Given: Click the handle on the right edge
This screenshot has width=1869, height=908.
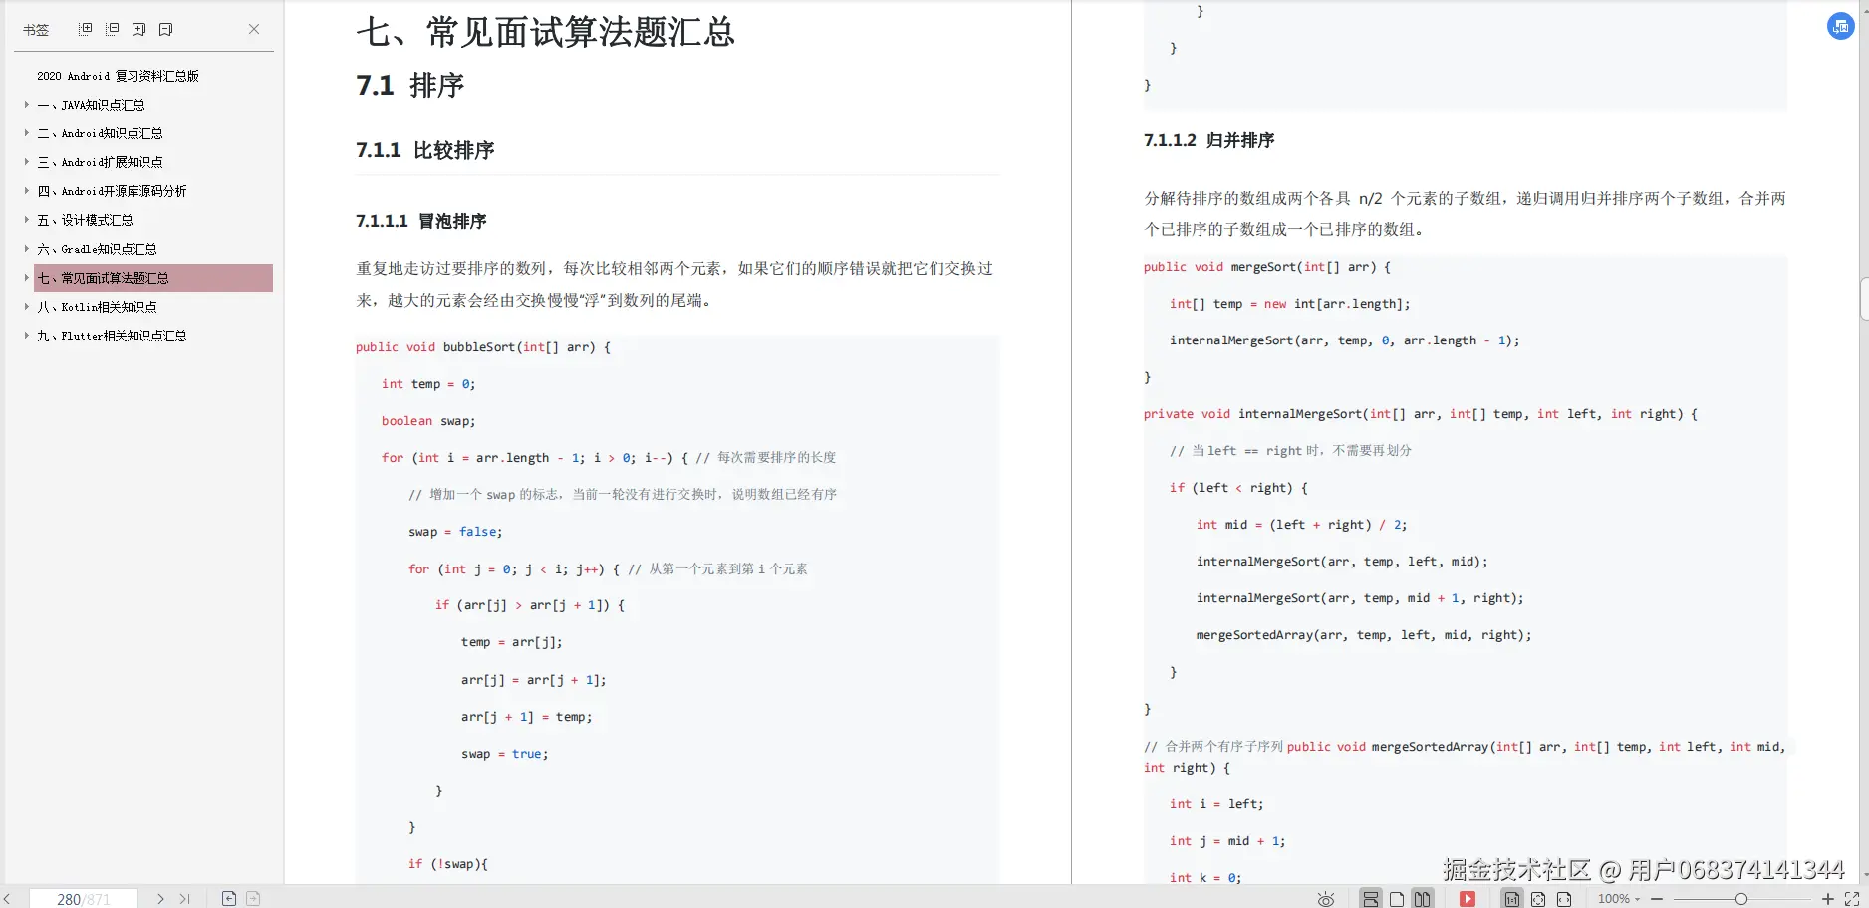Looking at the screenshot, I should point(1864,299).
